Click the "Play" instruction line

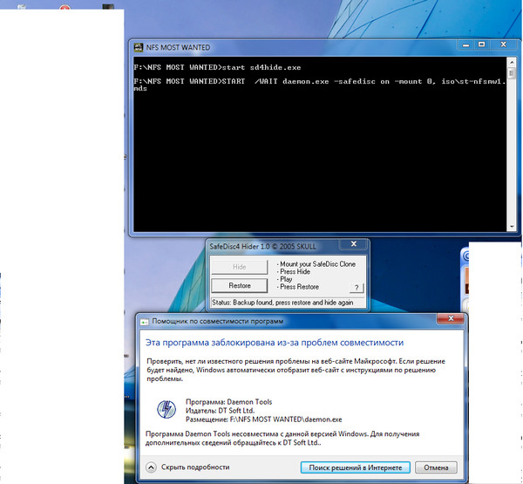[284, 279]
